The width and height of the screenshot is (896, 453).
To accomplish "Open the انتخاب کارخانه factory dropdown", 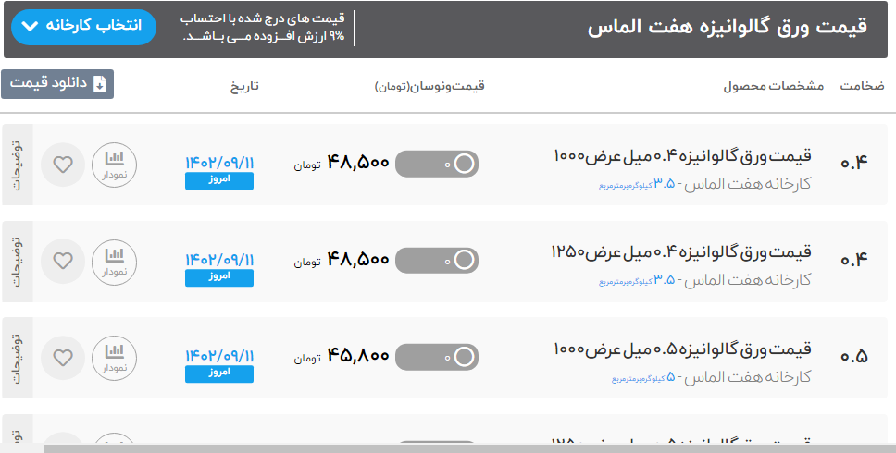I will coord(84,27).
